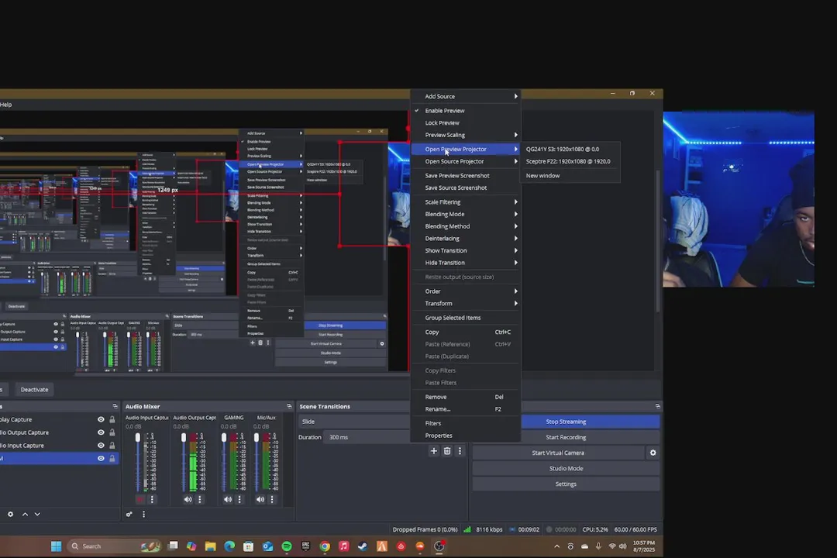Viewport: 837px width, 558px height.
Task: Undock the Controls panel
Action: (x=658, y=406)
